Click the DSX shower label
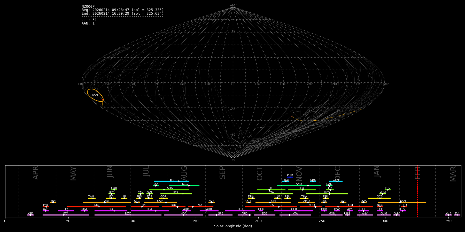The height and width of the screenshot is (232, 465). tap(241, 209)
